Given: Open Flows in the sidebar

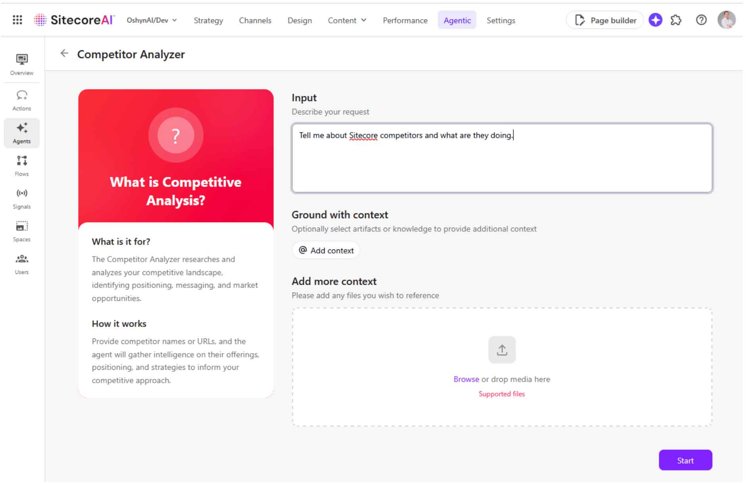Looking at the screenshot, I should (22, 166).
